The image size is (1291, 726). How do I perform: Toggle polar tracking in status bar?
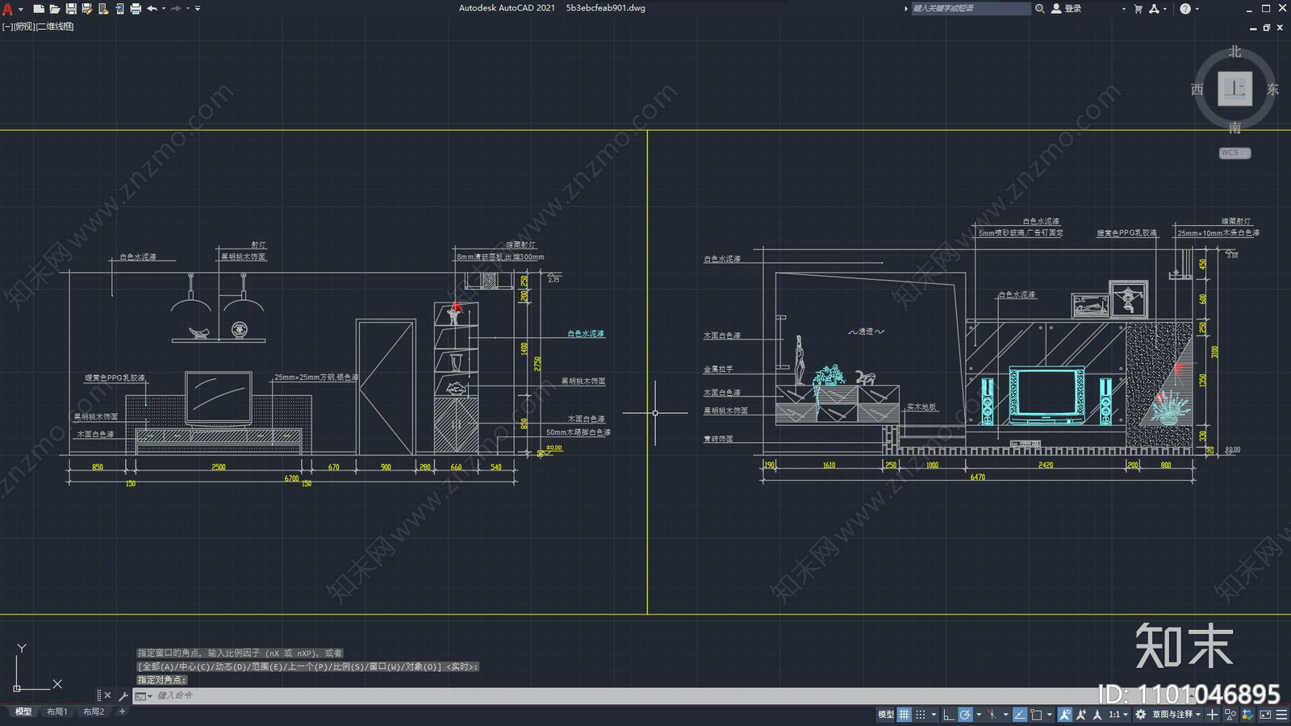click(965, 714)
